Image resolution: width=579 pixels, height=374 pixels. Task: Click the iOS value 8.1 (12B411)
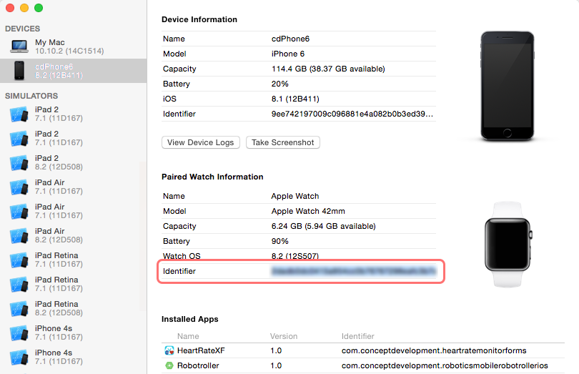pos(295,99)
